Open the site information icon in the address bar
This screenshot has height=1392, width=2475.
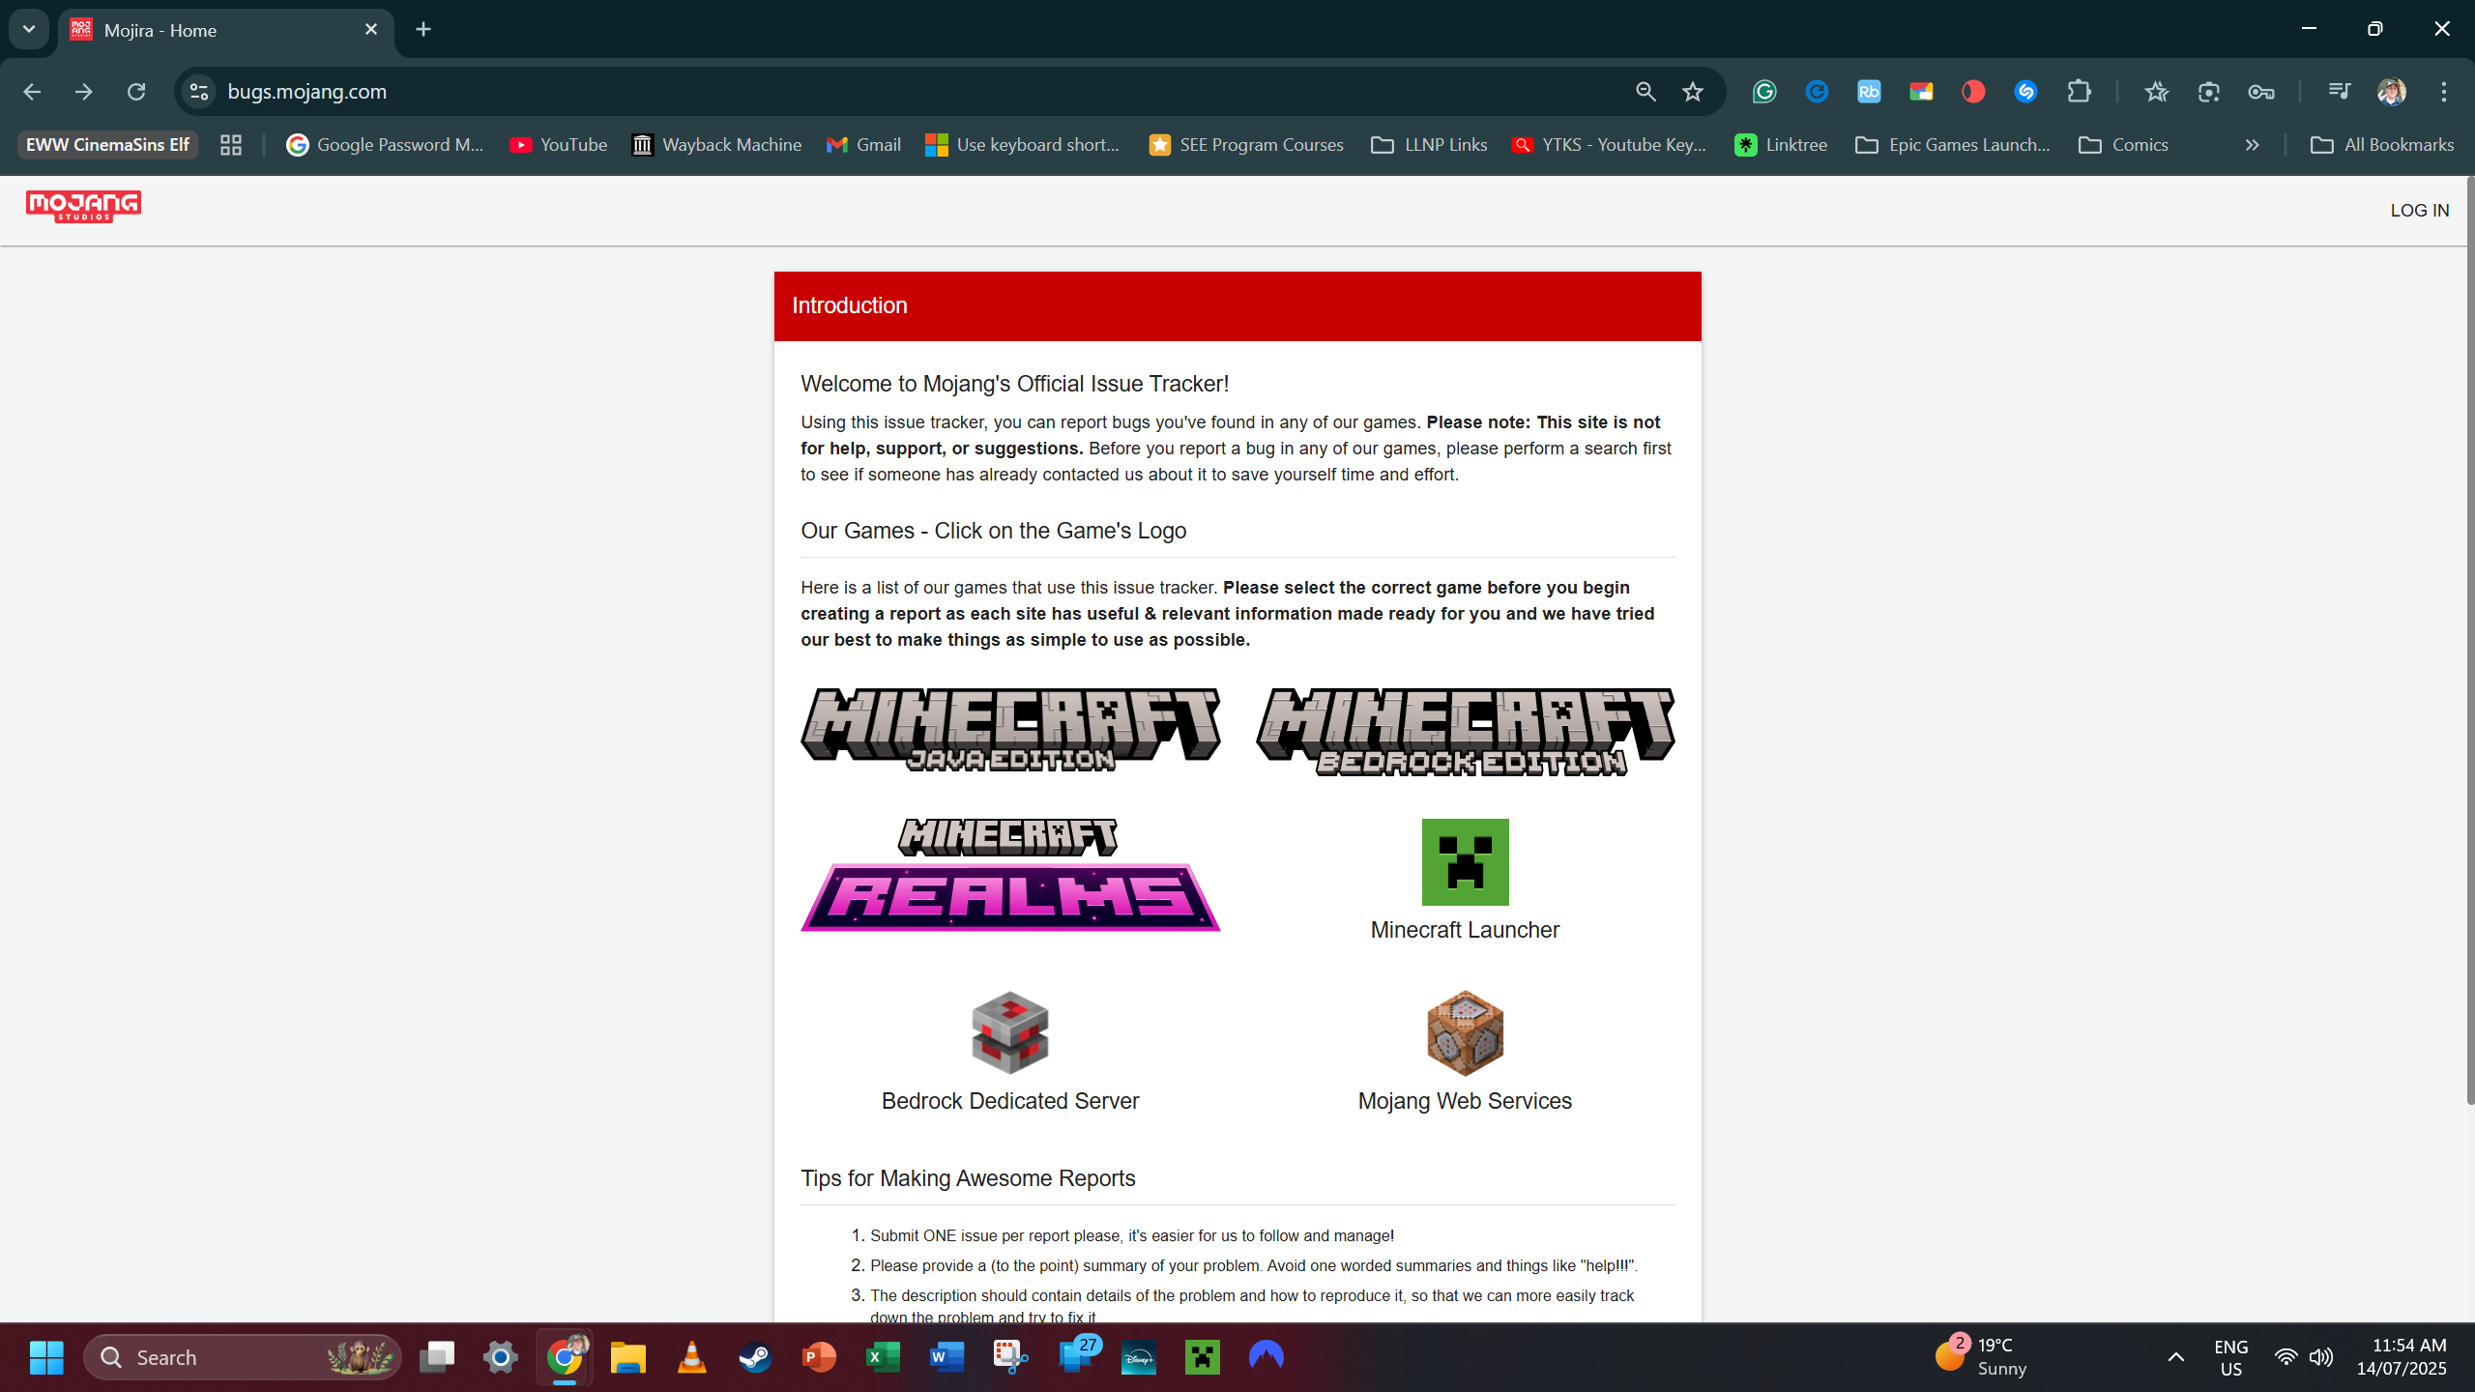(x=199, y=92)
